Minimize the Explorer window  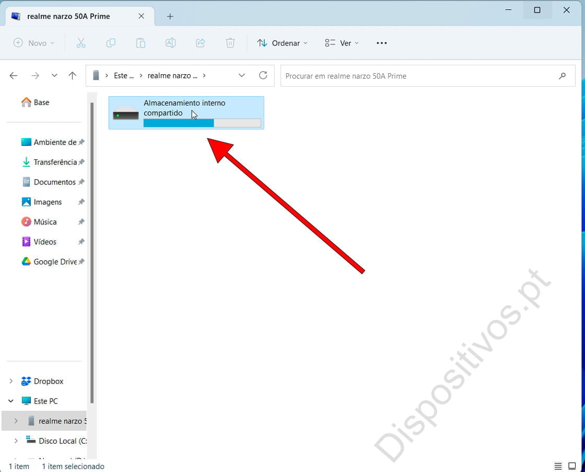[x=508, y=10]
